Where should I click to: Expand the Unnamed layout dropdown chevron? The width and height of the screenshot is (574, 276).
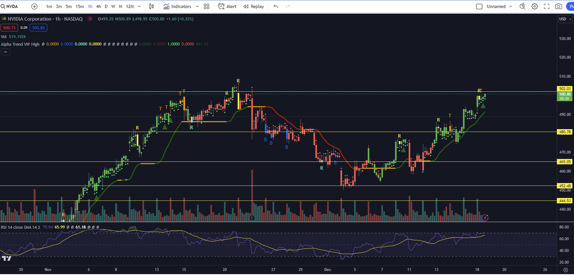(511, 6)
